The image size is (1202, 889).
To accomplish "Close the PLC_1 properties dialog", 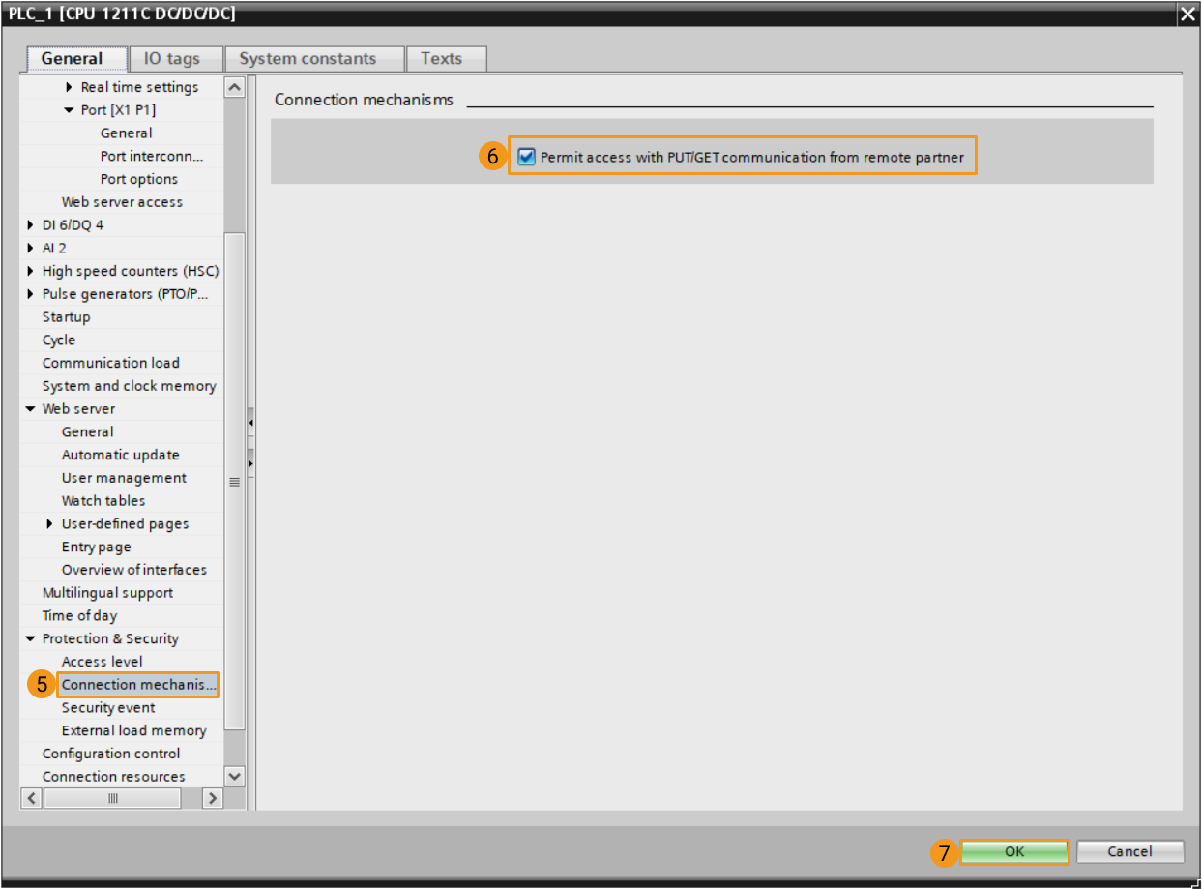I will click(x=1187, y=14).
